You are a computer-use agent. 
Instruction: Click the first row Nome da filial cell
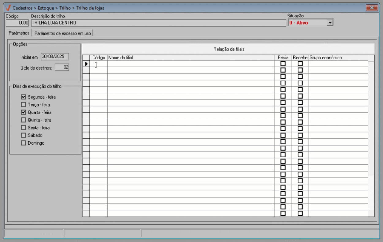pos(191,64)
